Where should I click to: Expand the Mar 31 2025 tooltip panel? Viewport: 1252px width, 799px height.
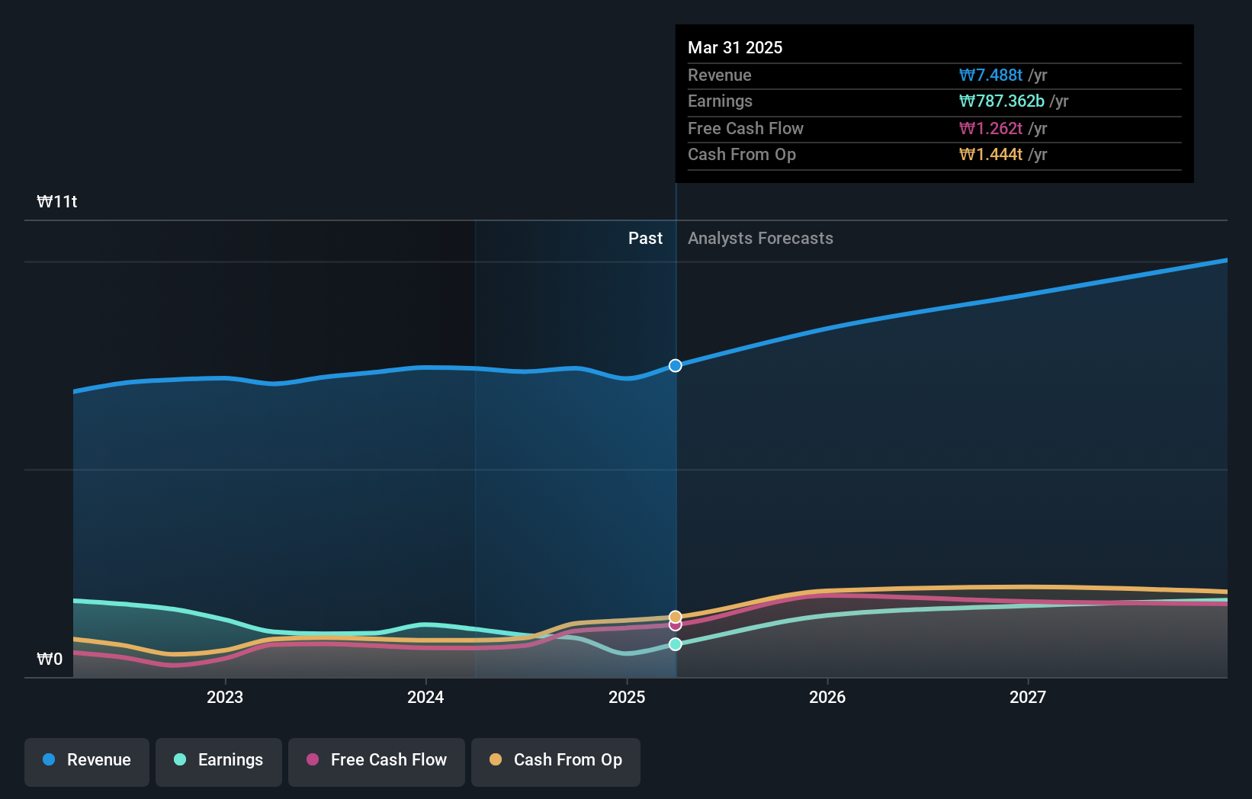(x=735, y=47)
